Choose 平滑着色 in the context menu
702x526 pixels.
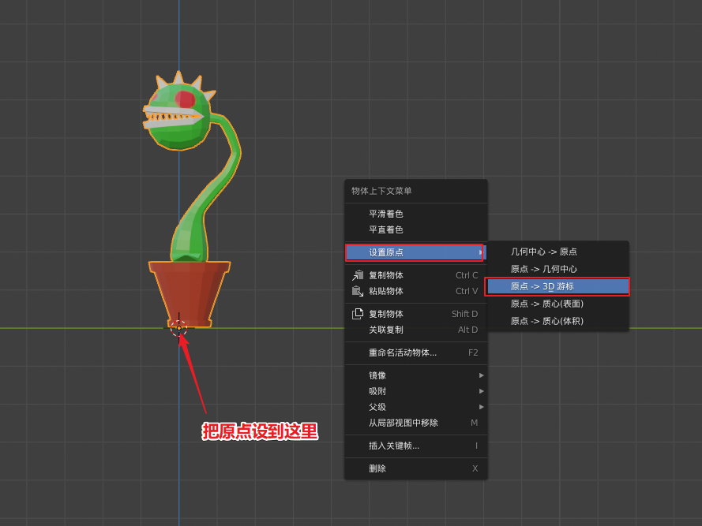tap(416, 214)
